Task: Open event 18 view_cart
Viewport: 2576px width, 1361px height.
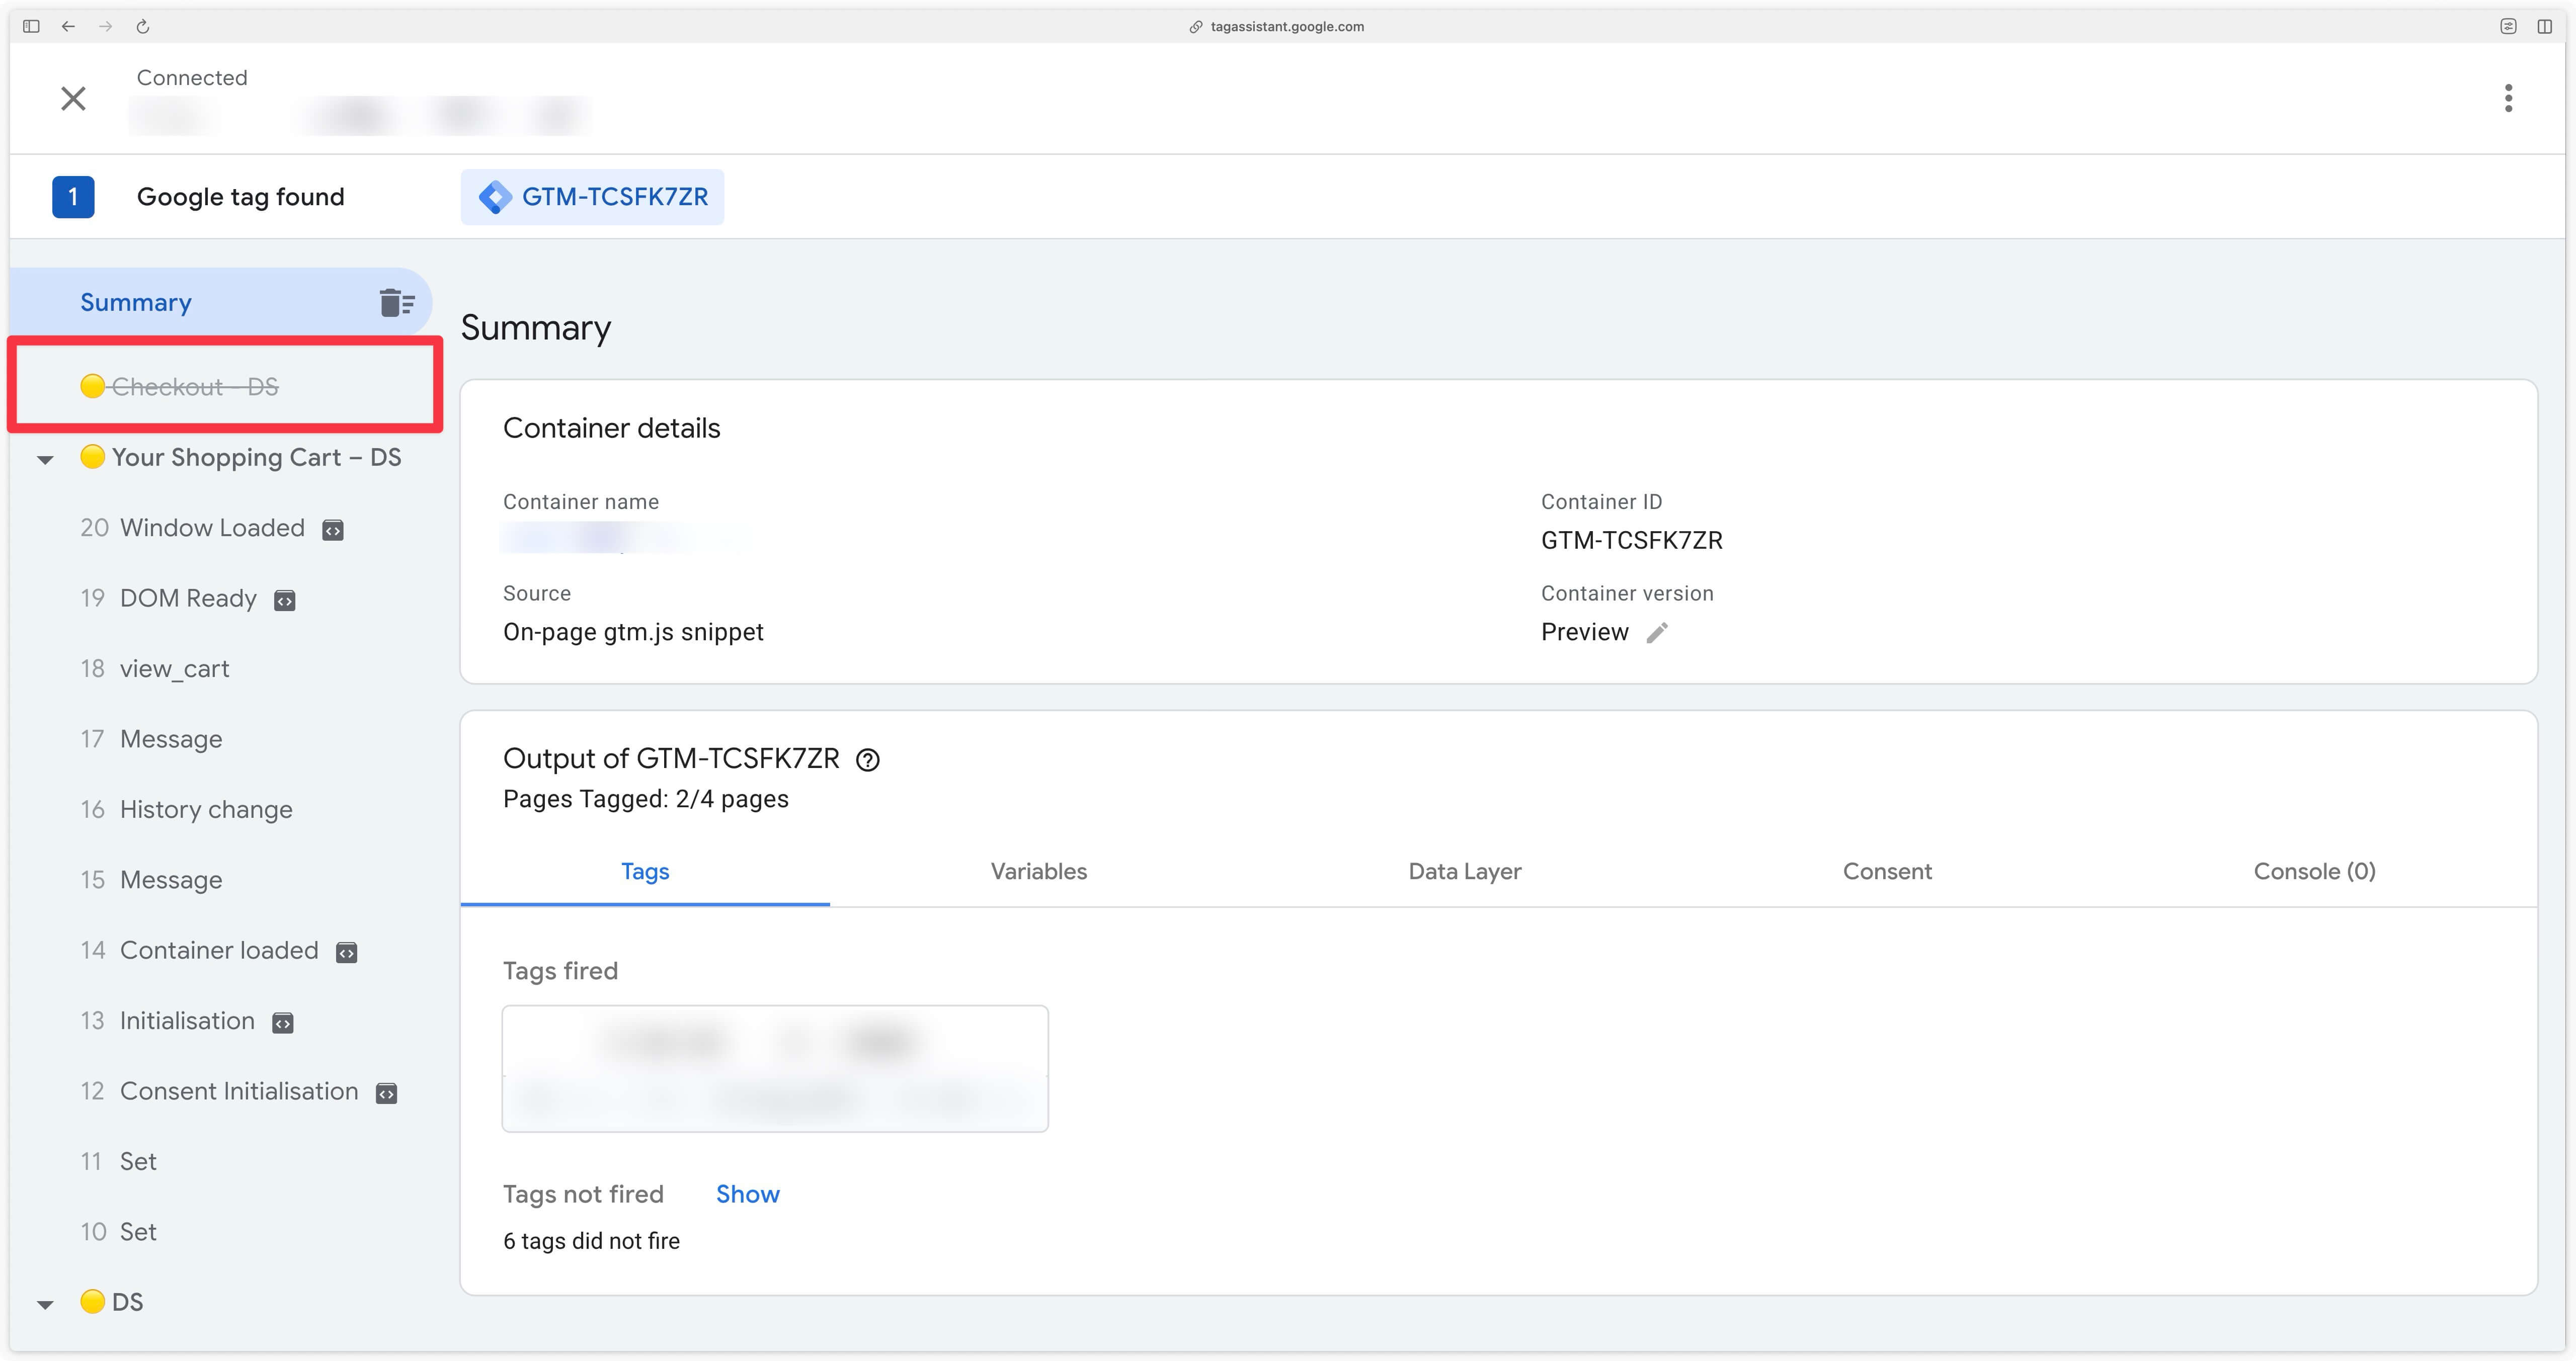Action: [x=155, y=669]
